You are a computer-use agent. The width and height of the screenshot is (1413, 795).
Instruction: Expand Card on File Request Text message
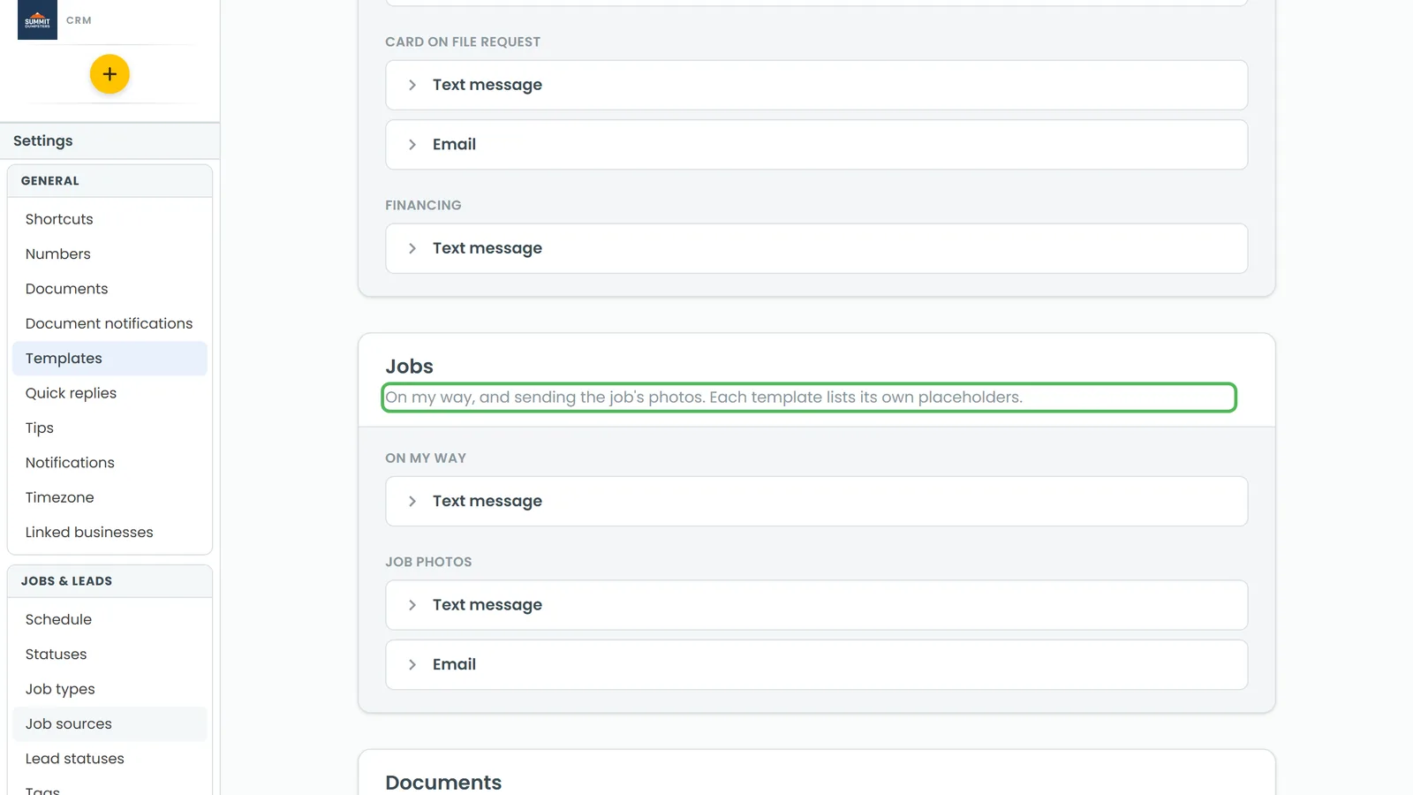(816, 85)
